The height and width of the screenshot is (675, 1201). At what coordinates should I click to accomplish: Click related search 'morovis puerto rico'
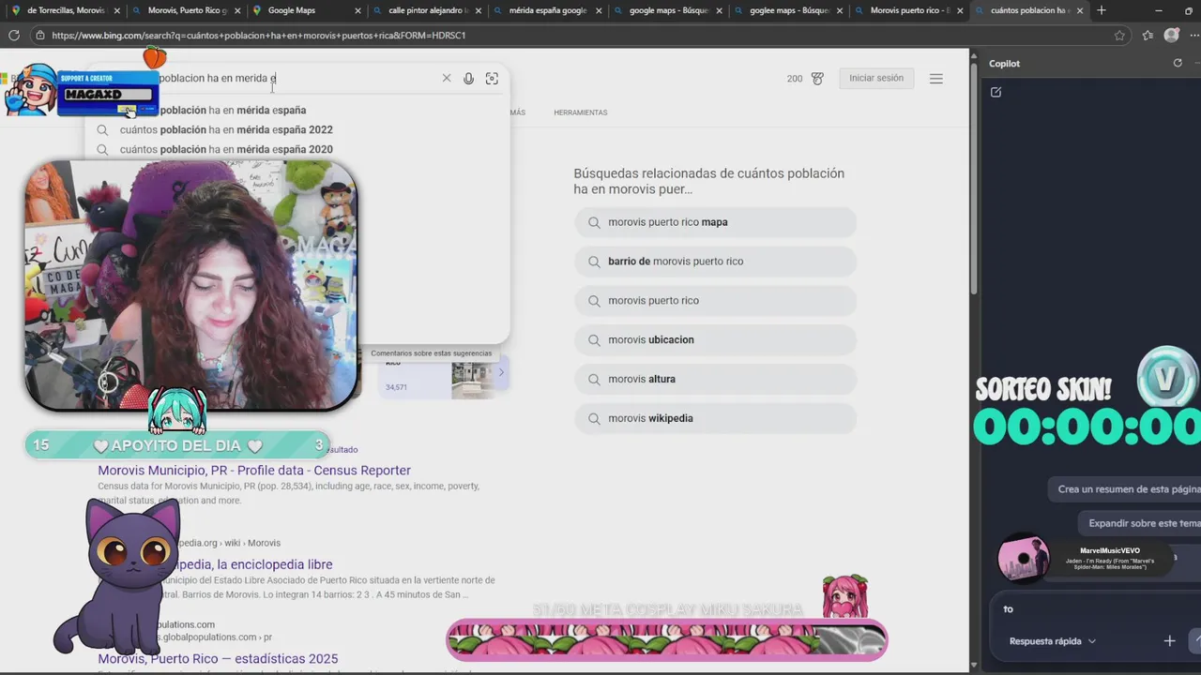[x=715, y=301]
